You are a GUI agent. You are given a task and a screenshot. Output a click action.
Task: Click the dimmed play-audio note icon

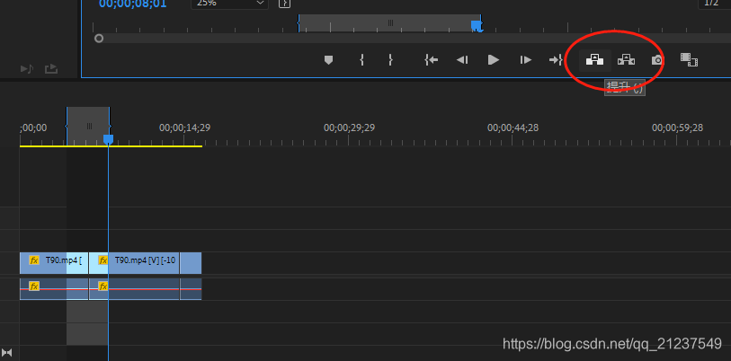[x=27, y=69]
